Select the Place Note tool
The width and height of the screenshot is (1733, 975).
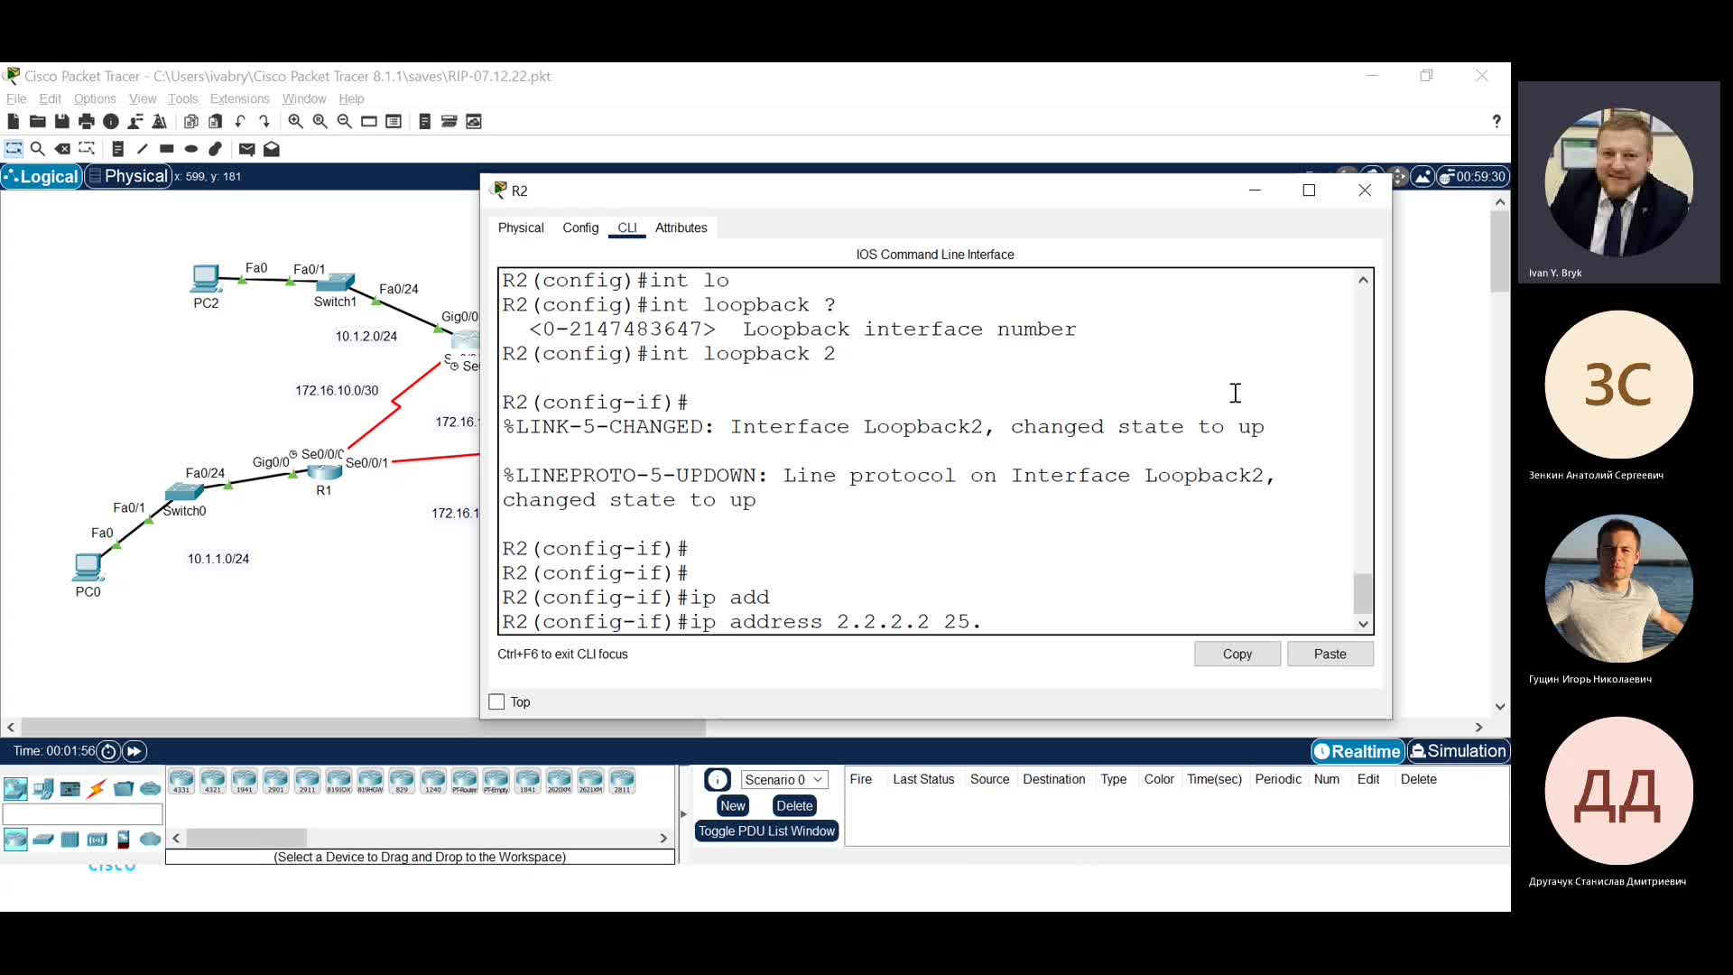[117, 149]
